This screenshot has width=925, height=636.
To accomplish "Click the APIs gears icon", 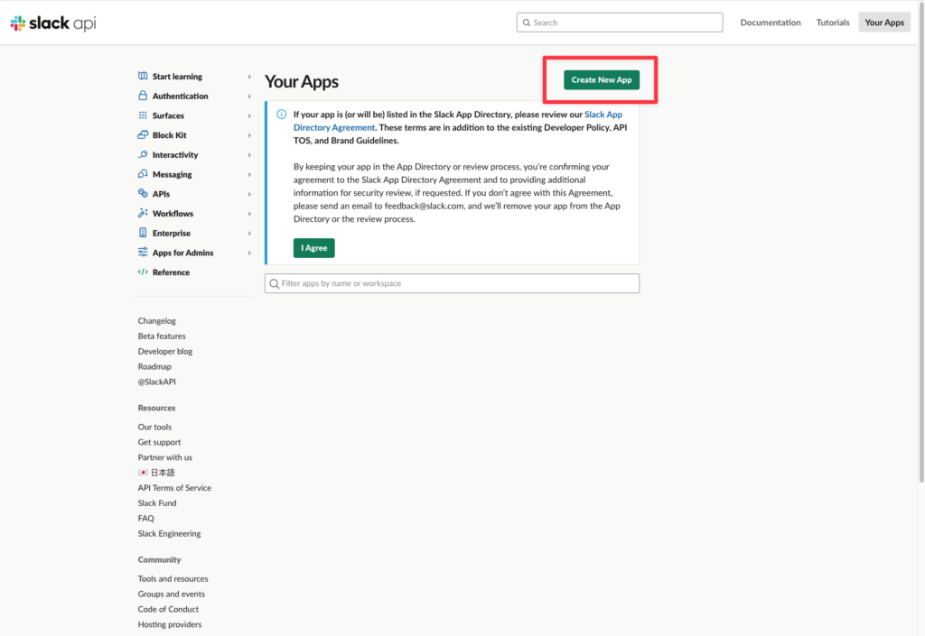I will (x=143, y=193).
